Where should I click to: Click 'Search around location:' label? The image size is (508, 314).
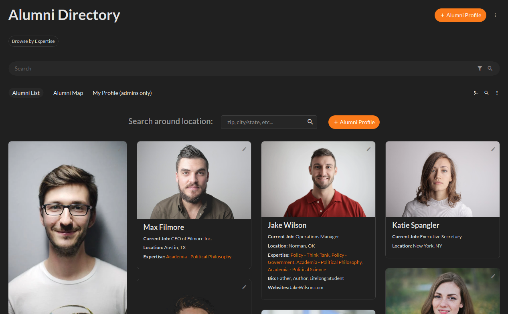[170, 121]
